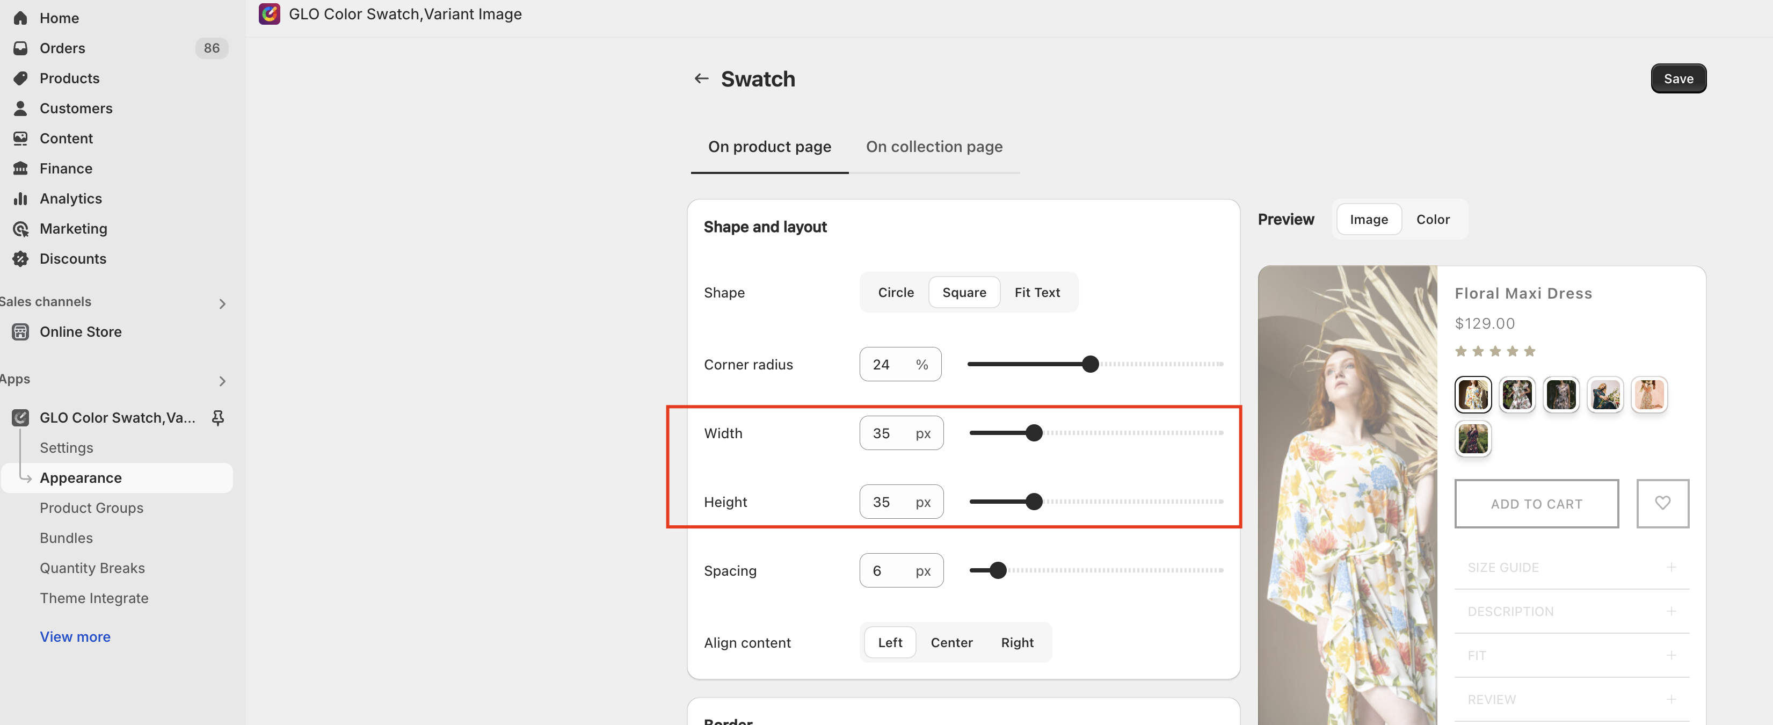Click the Analytics bar chart icon
This screenshot has height=725, width=1773.
click(20, 198)
